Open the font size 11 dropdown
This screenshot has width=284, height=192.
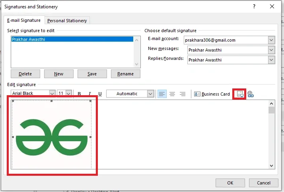[68, 94]
